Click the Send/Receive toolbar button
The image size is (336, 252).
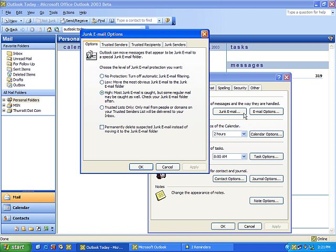tap(74, 21)
